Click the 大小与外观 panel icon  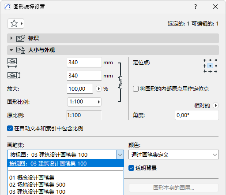point(21,50)
